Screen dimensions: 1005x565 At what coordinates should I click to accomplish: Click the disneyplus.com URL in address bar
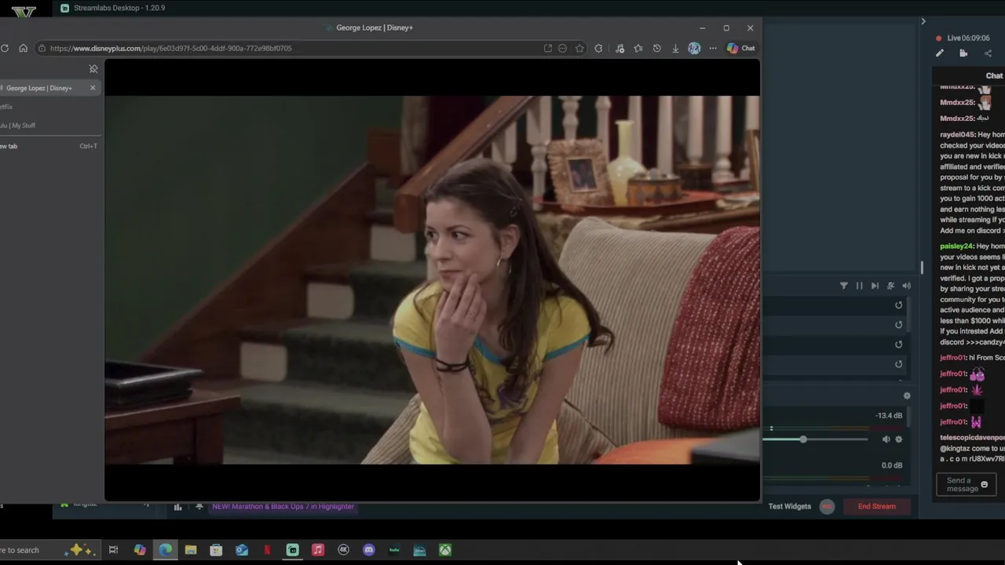point(170,48)
